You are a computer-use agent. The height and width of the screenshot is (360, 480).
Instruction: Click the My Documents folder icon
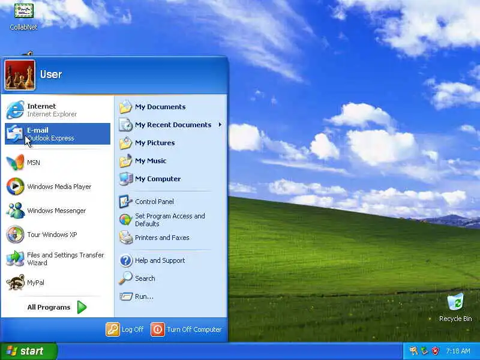tap(125, 107)
